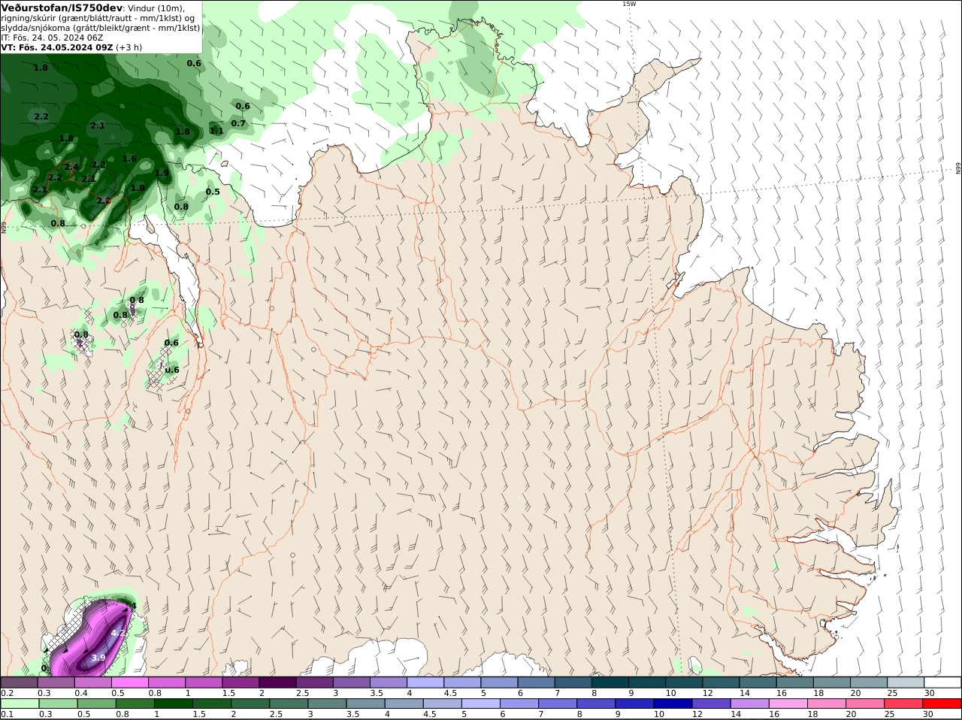The height and width of the screenshot is (720, 962).
Task: Select the 20–25 snow legend swatch
Action: coord(869,682)
